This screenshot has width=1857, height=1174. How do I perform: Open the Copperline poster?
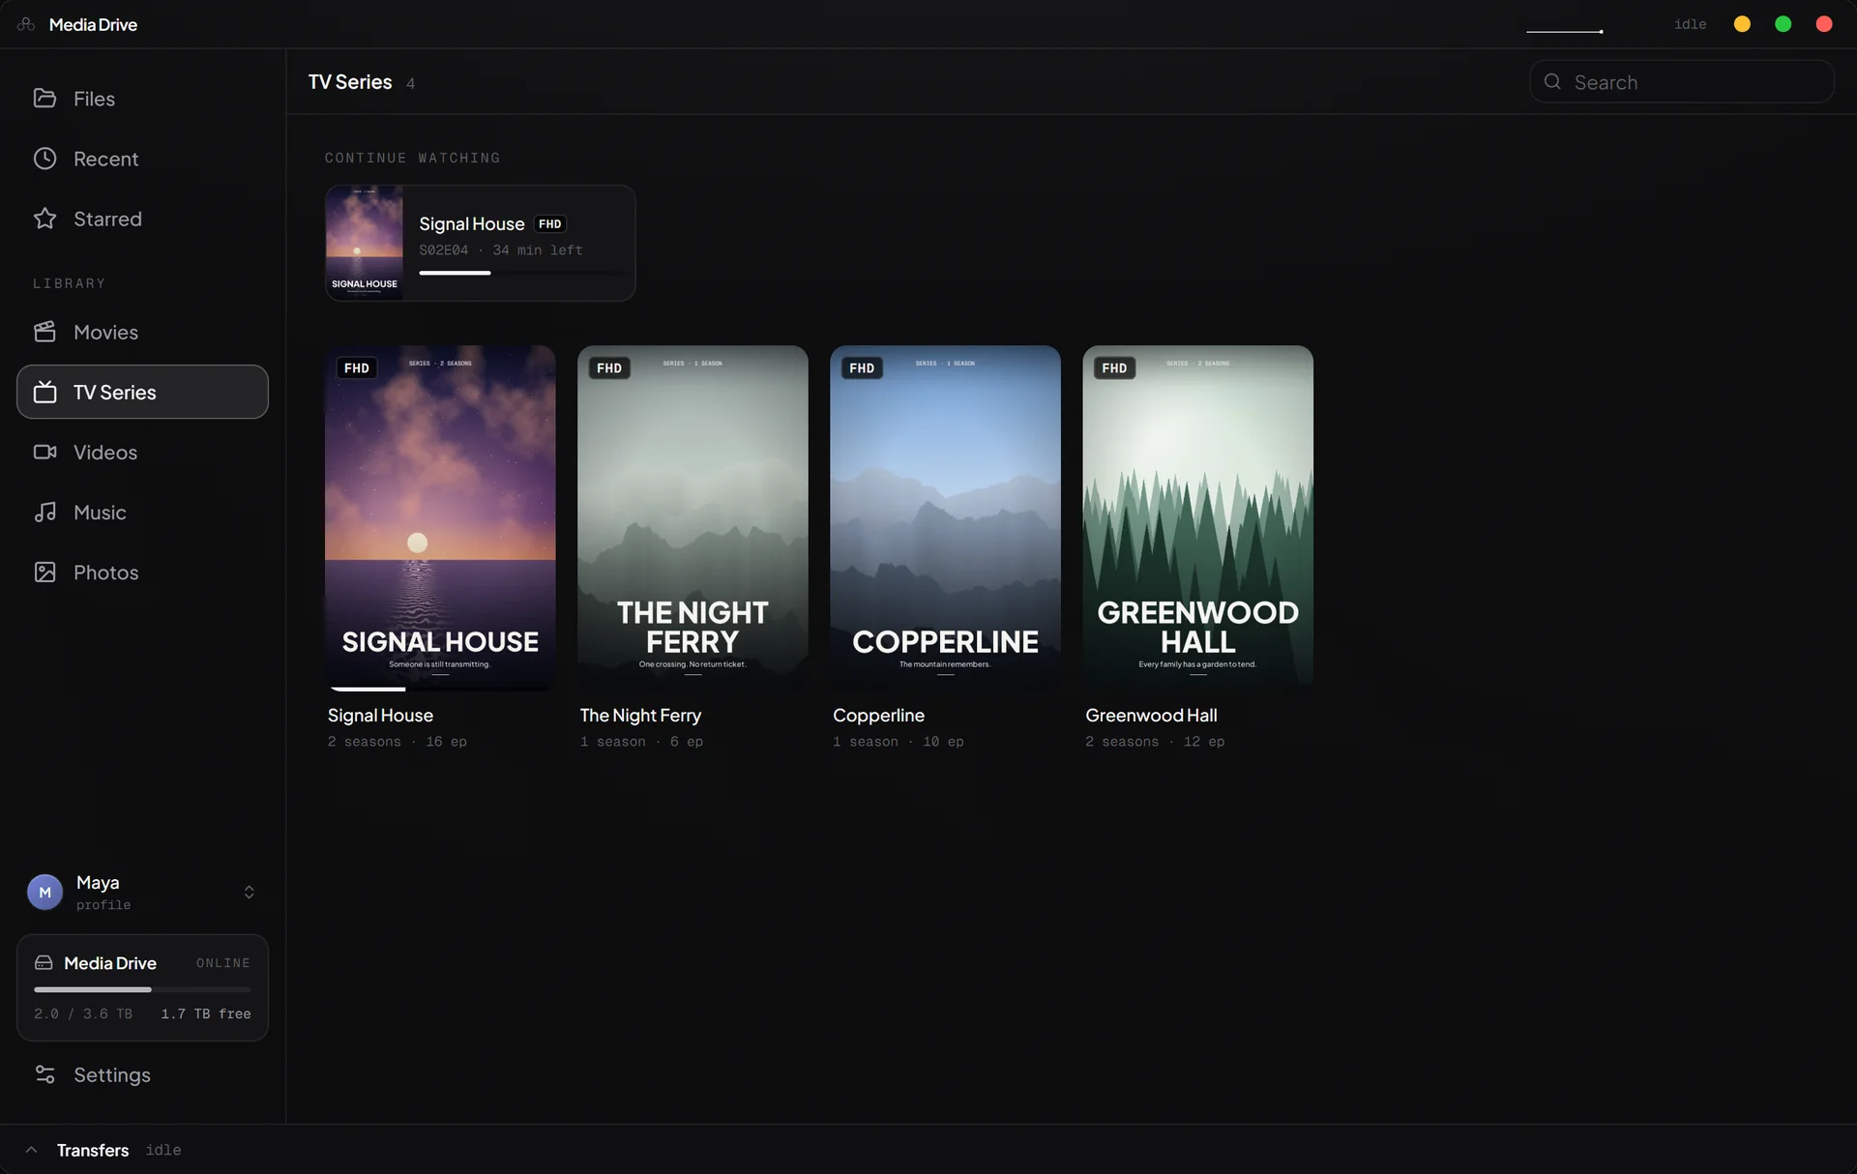945,517
